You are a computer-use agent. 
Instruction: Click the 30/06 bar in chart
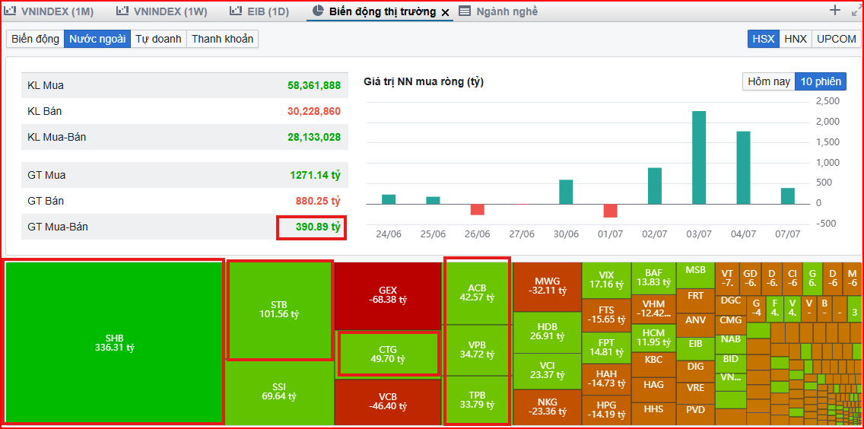tap(566, 192)
